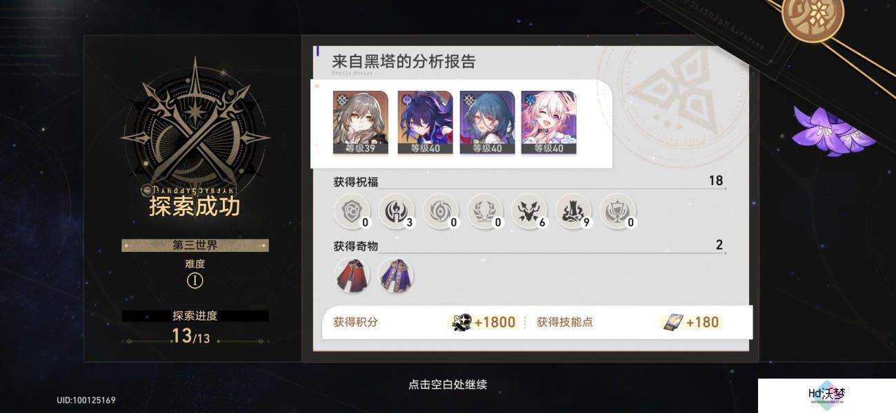Click the skill point card icon beside +180

pos(671,322)
